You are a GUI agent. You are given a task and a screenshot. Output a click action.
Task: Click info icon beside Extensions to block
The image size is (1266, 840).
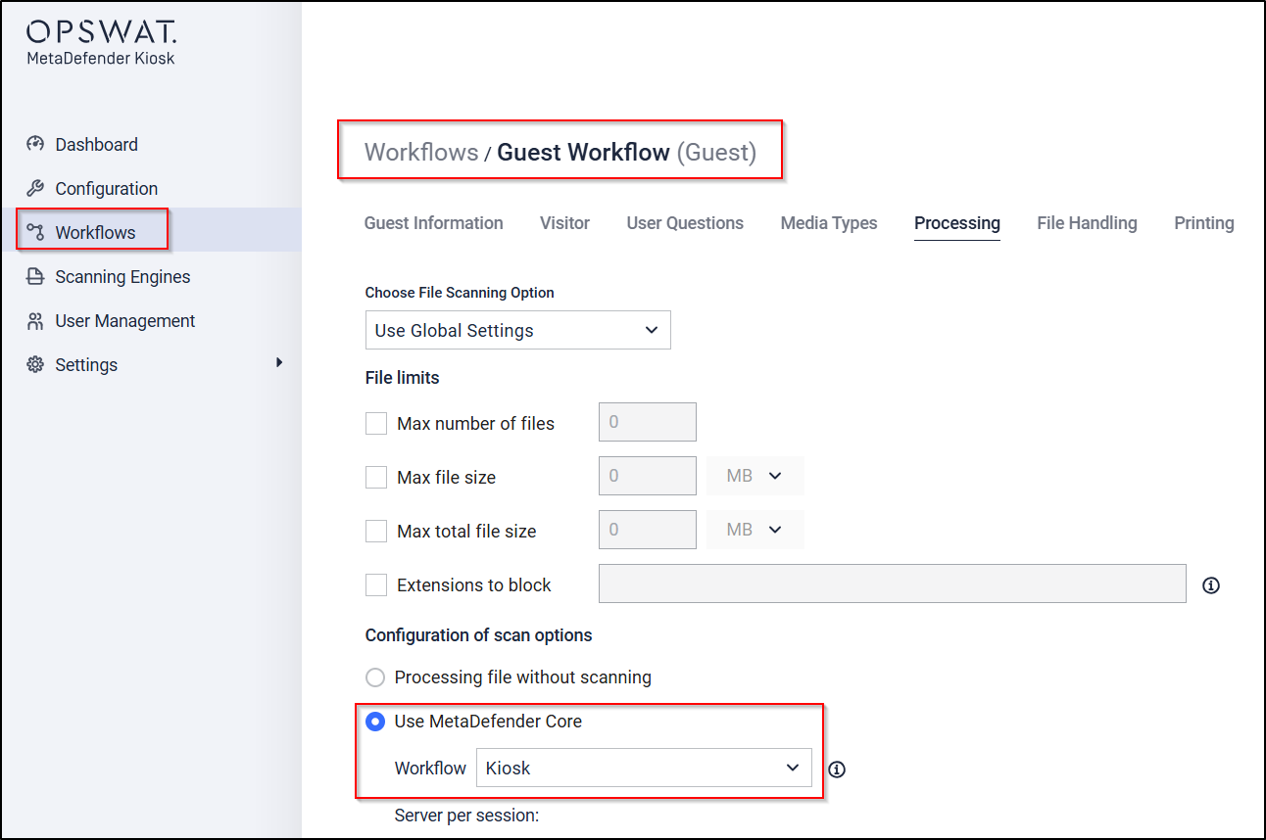[x=1211, y=585]
